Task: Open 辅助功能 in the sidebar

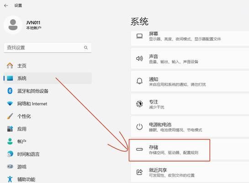Action: (48, 179)
